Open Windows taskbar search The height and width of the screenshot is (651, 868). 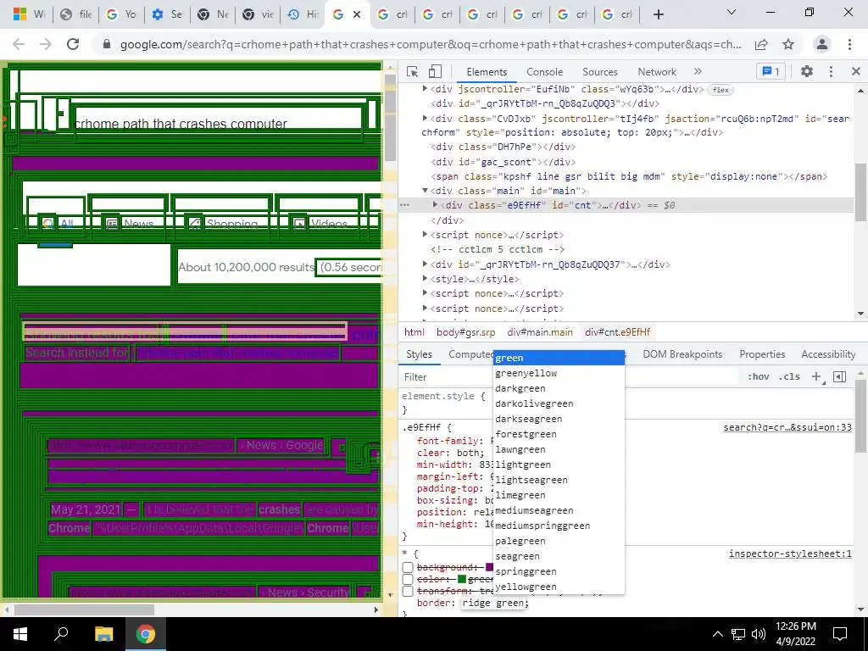pyautogui.click(x=61, y=634)
